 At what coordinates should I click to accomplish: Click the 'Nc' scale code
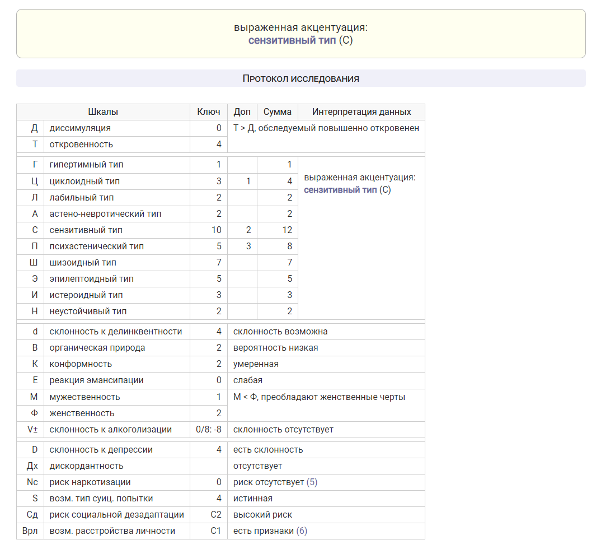32,482
